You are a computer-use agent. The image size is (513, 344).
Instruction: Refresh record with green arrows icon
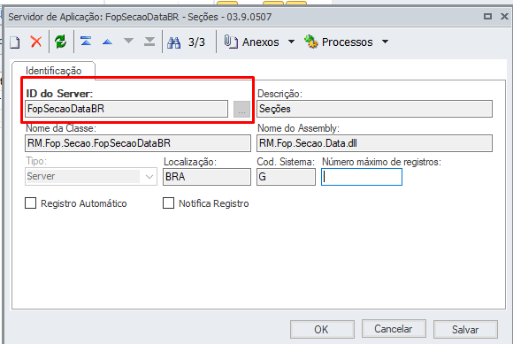(x=60, y=42)
